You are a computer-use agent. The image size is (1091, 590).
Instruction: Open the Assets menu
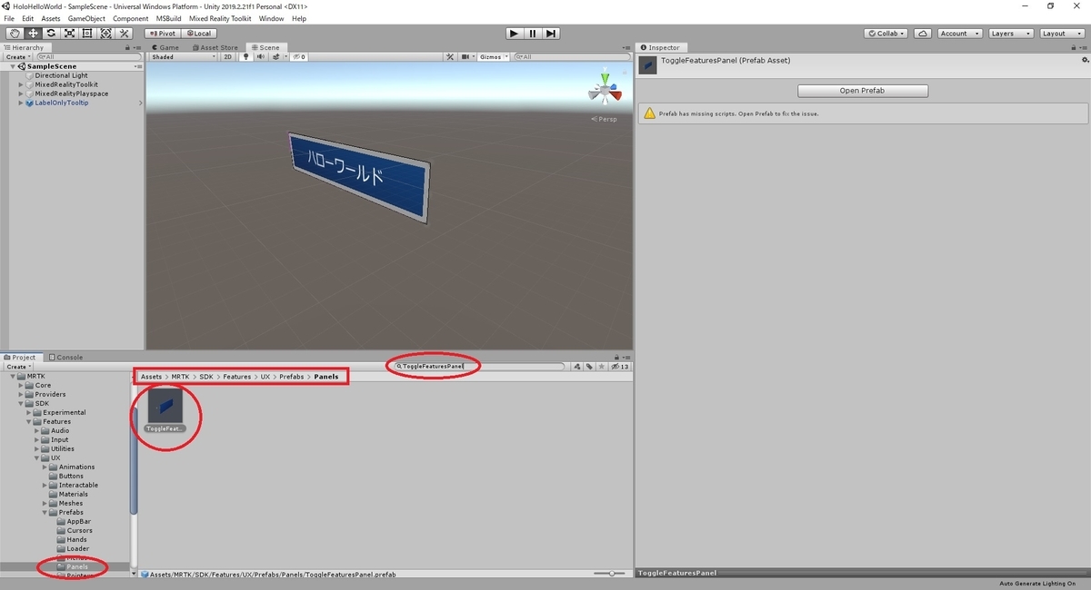[51, 18]
